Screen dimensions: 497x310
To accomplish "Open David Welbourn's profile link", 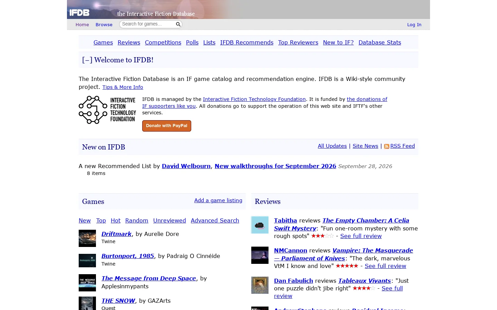I will [186, 166].
